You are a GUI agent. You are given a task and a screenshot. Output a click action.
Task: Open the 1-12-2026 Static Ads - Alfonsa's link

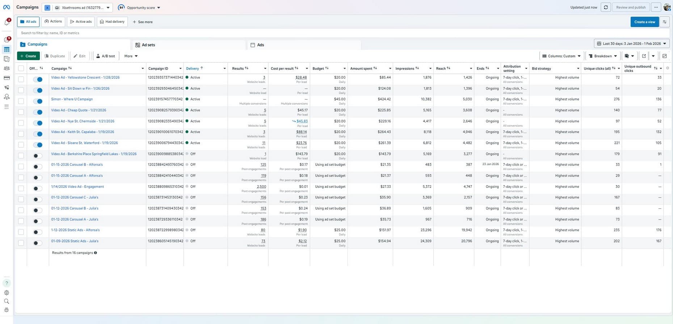point(75,230)
